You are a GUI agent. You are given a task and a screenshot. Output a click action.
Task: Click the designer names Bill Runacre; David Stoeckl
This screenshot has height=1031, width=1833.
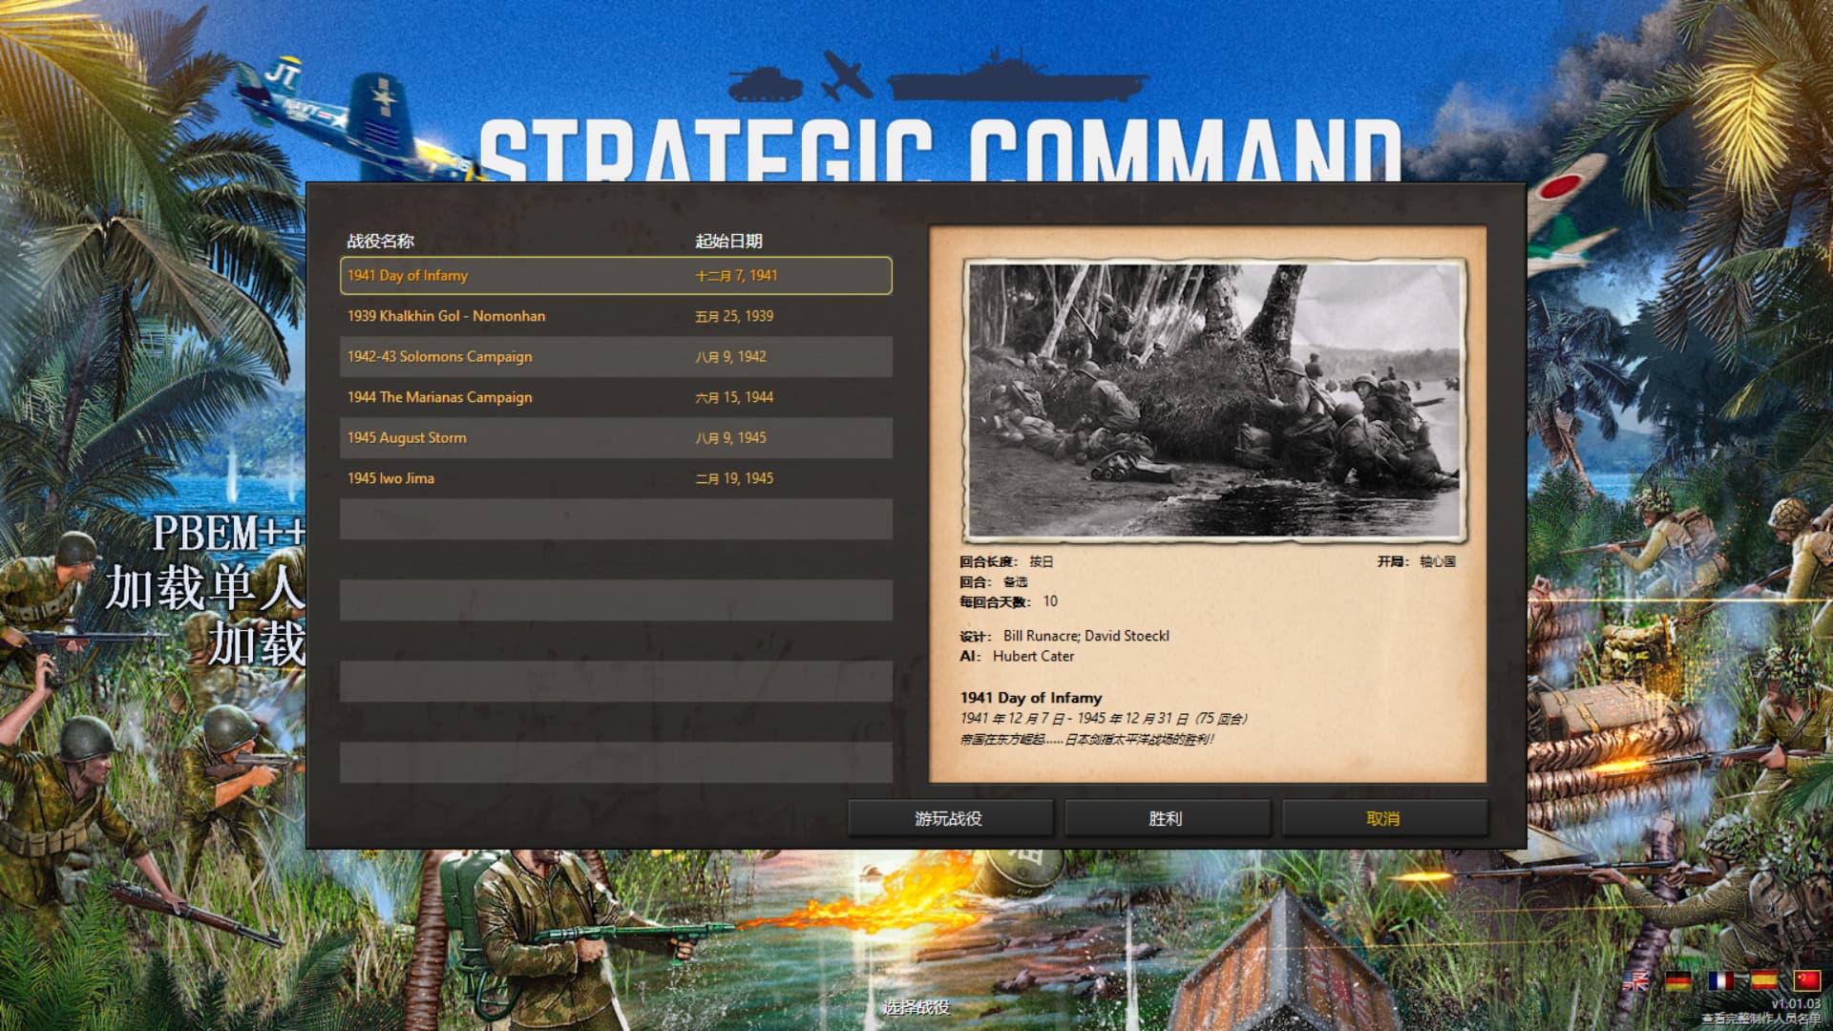coord(1086,636)
